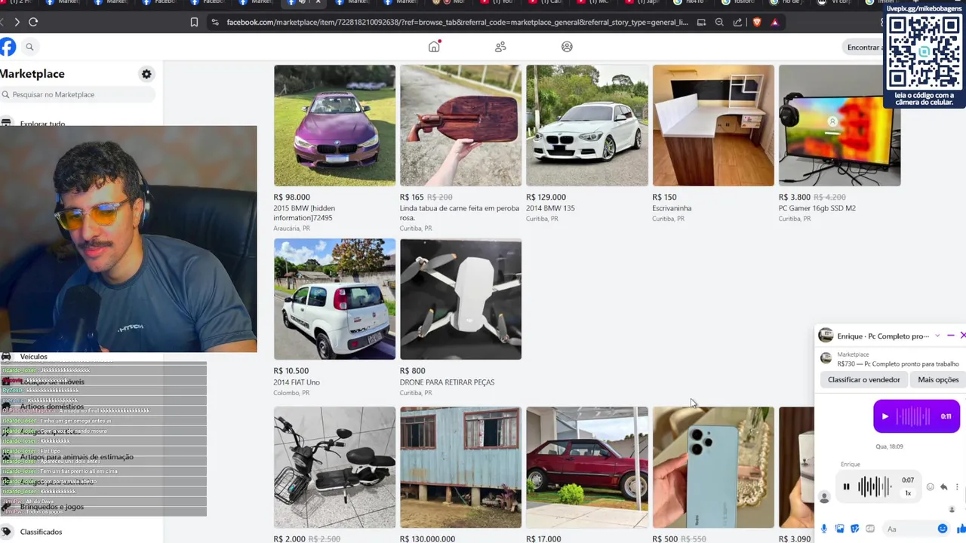This screenshot has height=543, width=966.
Task: Click the Facebook logo icon
Action: click(7, 47)
